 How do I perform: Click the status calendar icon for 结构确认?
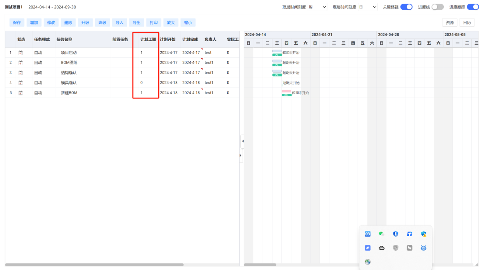point(21,73)
